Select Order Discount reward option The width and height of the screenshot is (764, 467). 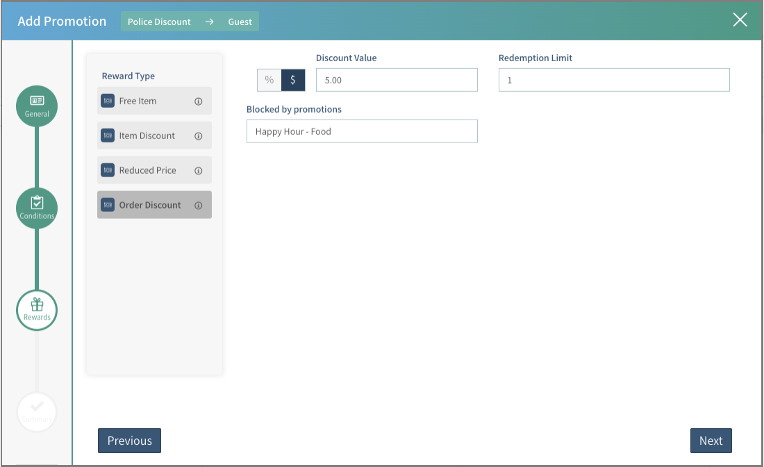tap(149, 205)
